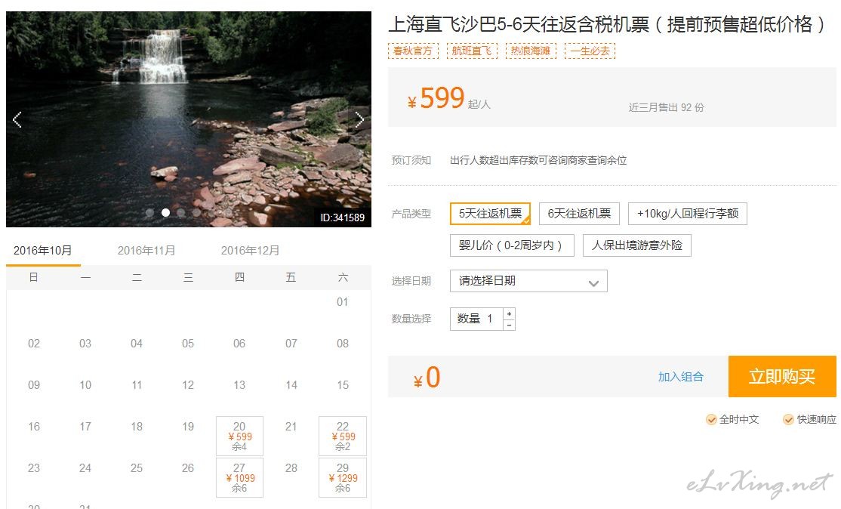
Task: Click the 加入组合 link
Action: point(681,377)
